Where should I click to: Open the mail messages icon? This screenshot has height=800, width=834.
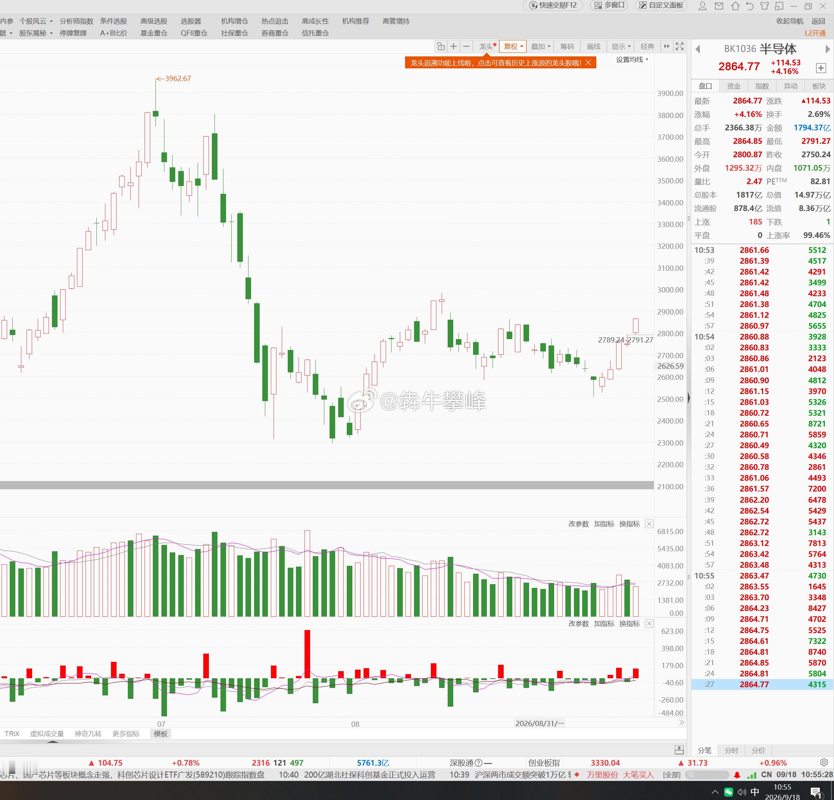(719, 6)
